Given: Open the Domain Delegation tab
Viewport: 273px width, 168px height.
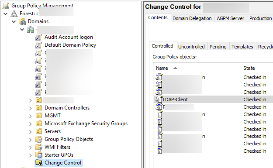Looking at the screenshot, I should point(192,18).
